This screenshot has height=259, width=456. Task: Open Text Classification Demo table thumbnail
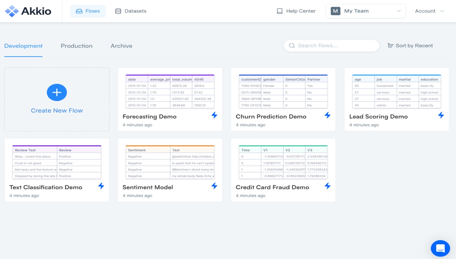tap(57, 162)
